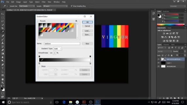Click the New gradient button
Screen dimensions: 187x105
pyautogui.click(x=87, y=43)
